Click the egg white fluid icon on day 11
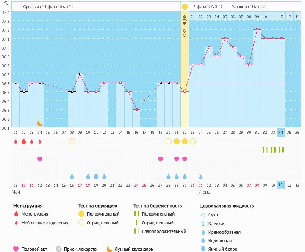This screenshot has height=252, width=305. [x=96, y=176]
